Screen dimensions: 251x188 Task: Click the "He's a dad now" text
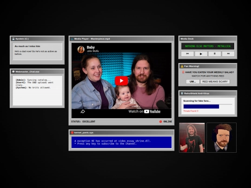(36, 52)
